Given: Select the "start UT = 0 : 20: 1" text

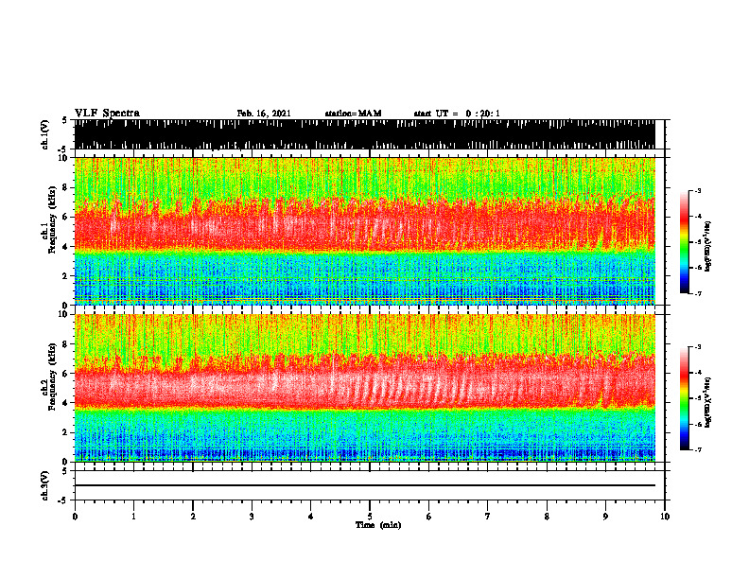Looking at the screenshot, I should pos(457,114).
